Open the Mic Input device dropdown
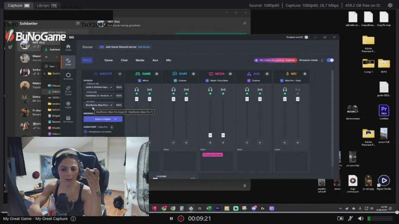399x224 pixels. (x=99, y=105)
